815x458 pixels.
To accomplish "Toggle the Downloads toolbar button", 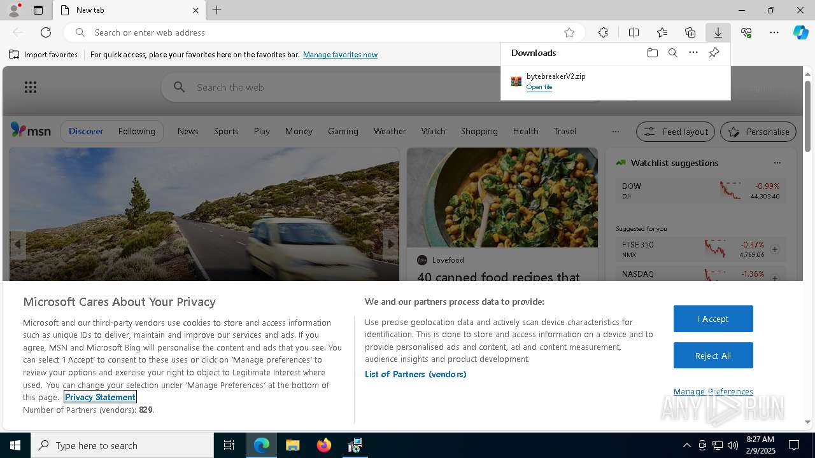I will 718,32.
